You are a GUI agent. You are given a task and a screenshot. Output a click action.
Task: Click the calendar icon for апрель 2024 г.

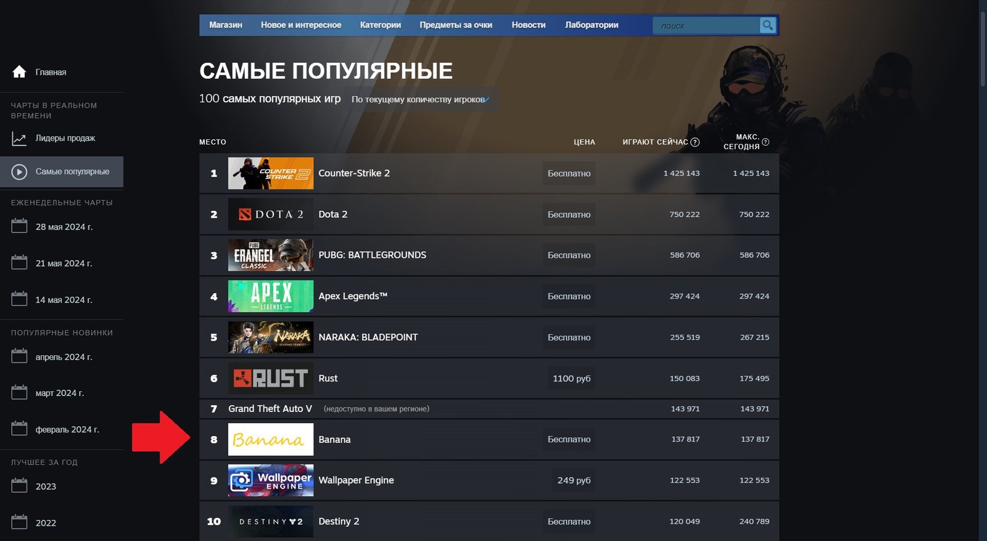pyautogui.click(x=19, y=357)
